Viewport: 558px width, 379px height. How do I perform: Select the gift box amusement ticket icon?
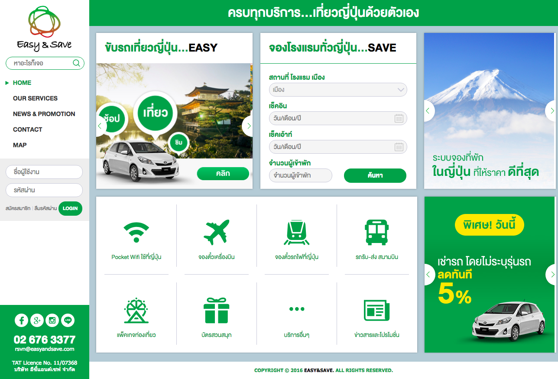click(x=217, y=311)
